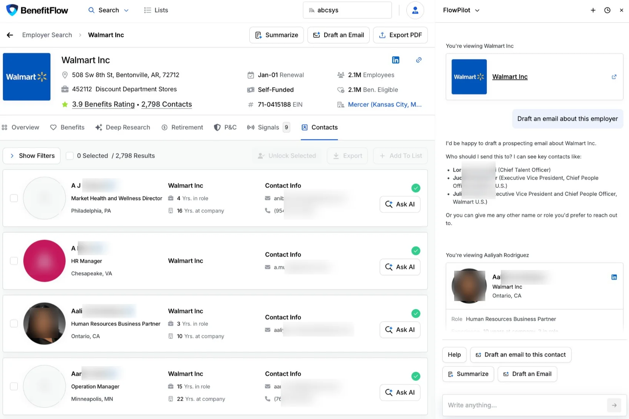Click Summarize in the FlowPilot panel
This screenshot has height=419, width=629.
[x=468, y=374]
